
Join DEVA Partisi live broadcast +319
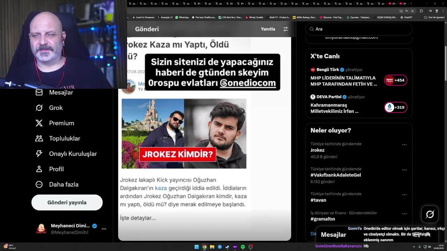tap(396, 107)
